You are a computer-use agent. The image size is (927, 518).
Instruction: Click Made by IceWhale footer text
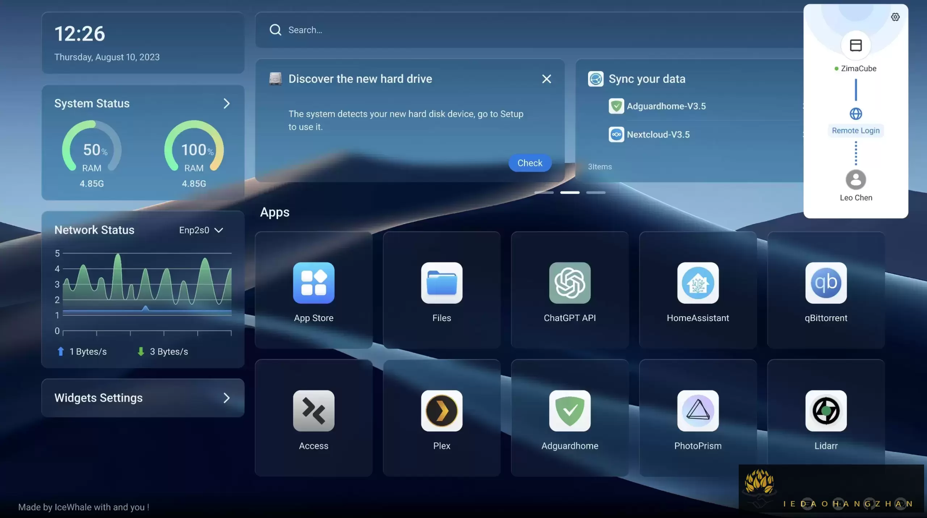(84, 507)
